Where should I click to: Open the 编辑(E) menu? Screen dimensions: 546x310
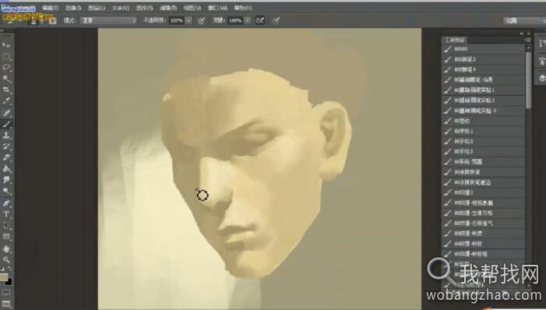51,8
